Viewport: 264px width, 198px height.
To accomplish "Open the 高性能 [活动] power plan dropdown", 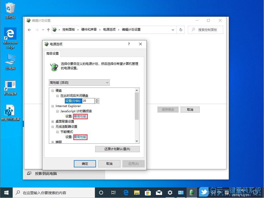I will (x=79, y=82).
